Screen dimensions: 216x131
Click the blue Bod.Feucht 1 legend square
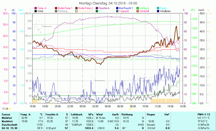(118, 8)
